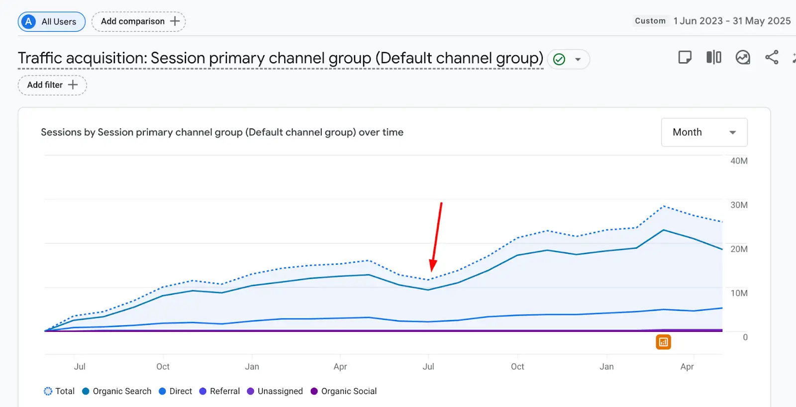Screen dimensions: 796x407
Task: Click the plus icon in Add comparison
Action: [175, 21]
